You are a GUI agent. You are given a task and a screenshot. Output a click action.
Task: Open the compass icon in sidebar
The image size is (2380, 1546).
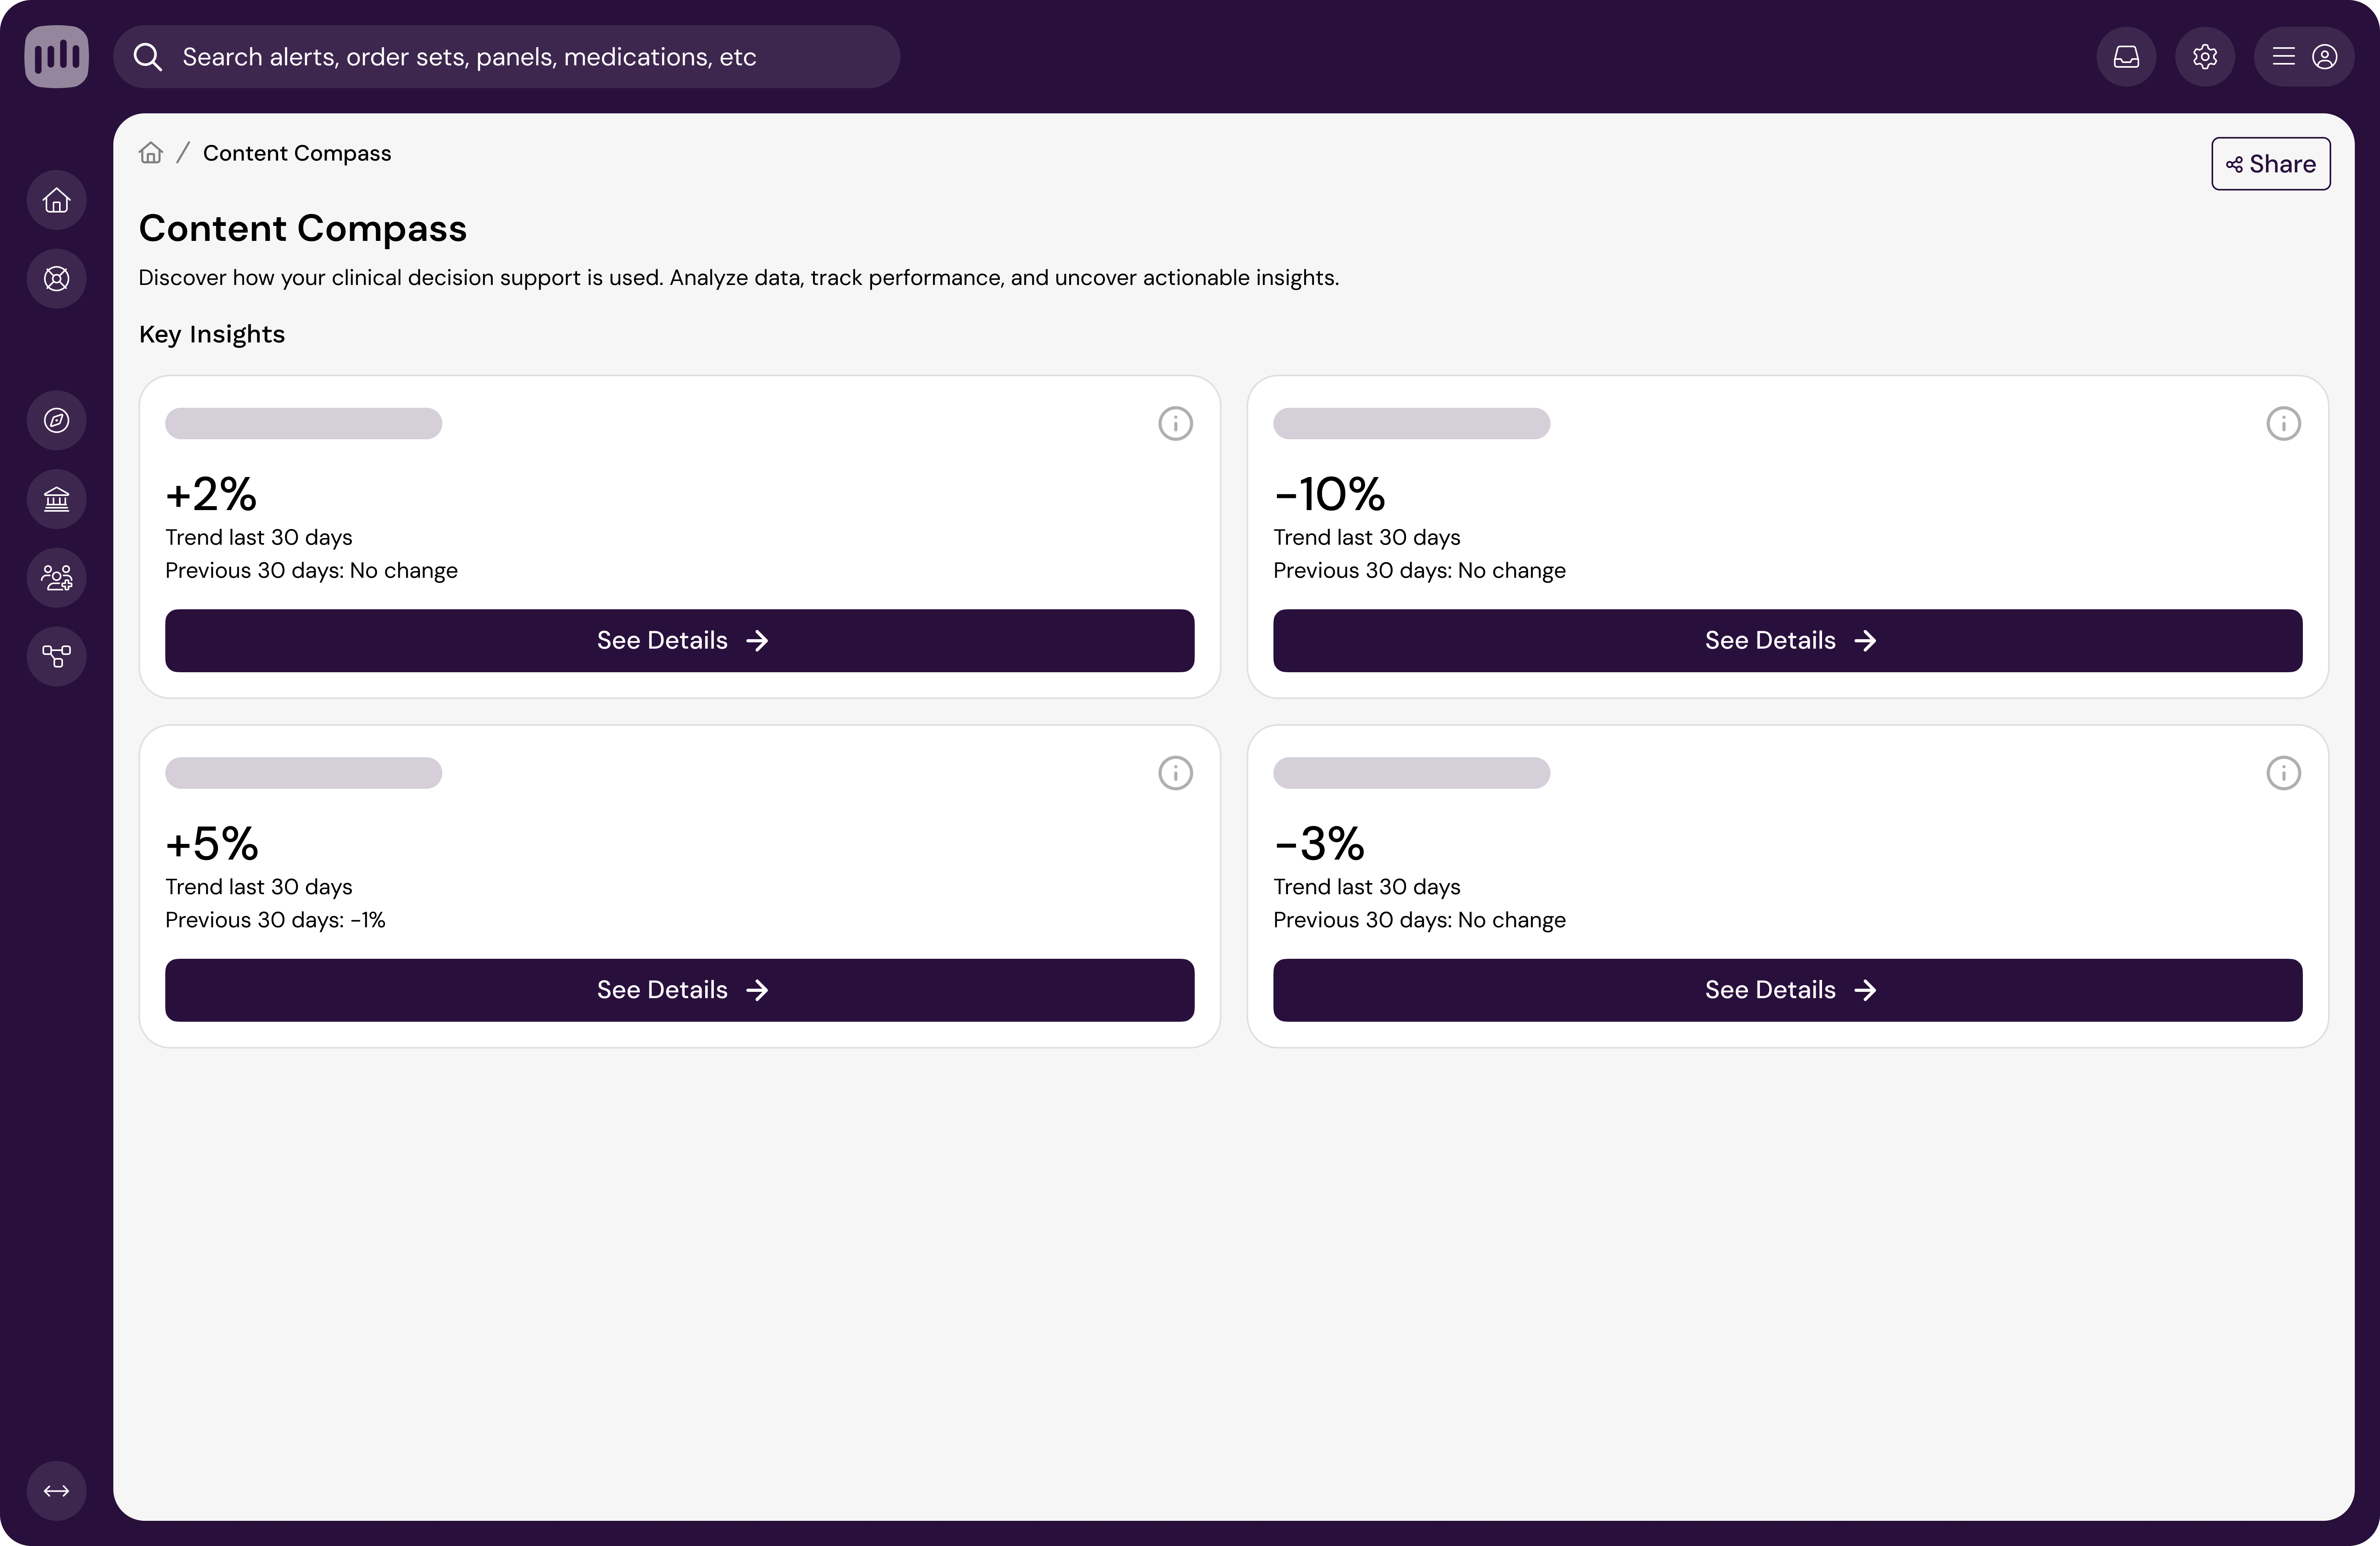[56, 420]
